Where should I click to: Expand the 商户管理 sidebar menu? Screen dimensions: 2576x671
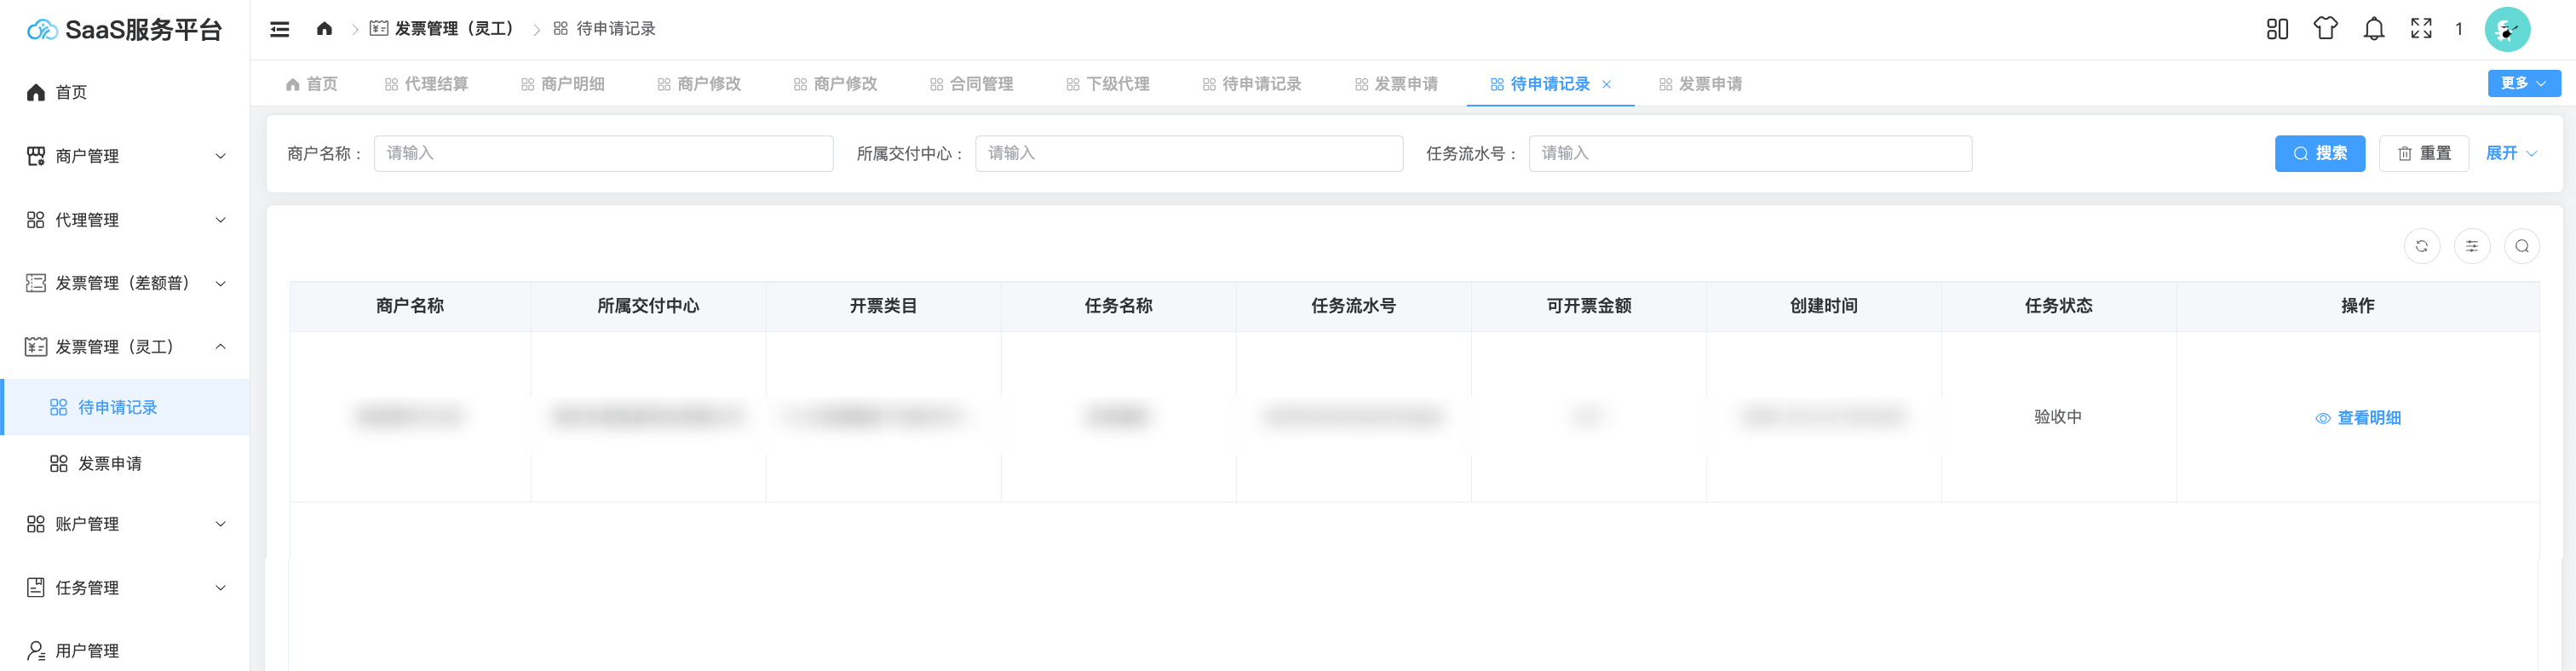coord(125,156)
